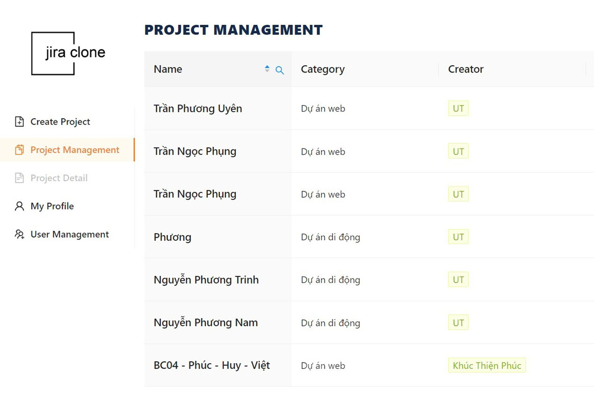Click the User Management add-user icon
The image size is (594, 408).
pos(19,234)
